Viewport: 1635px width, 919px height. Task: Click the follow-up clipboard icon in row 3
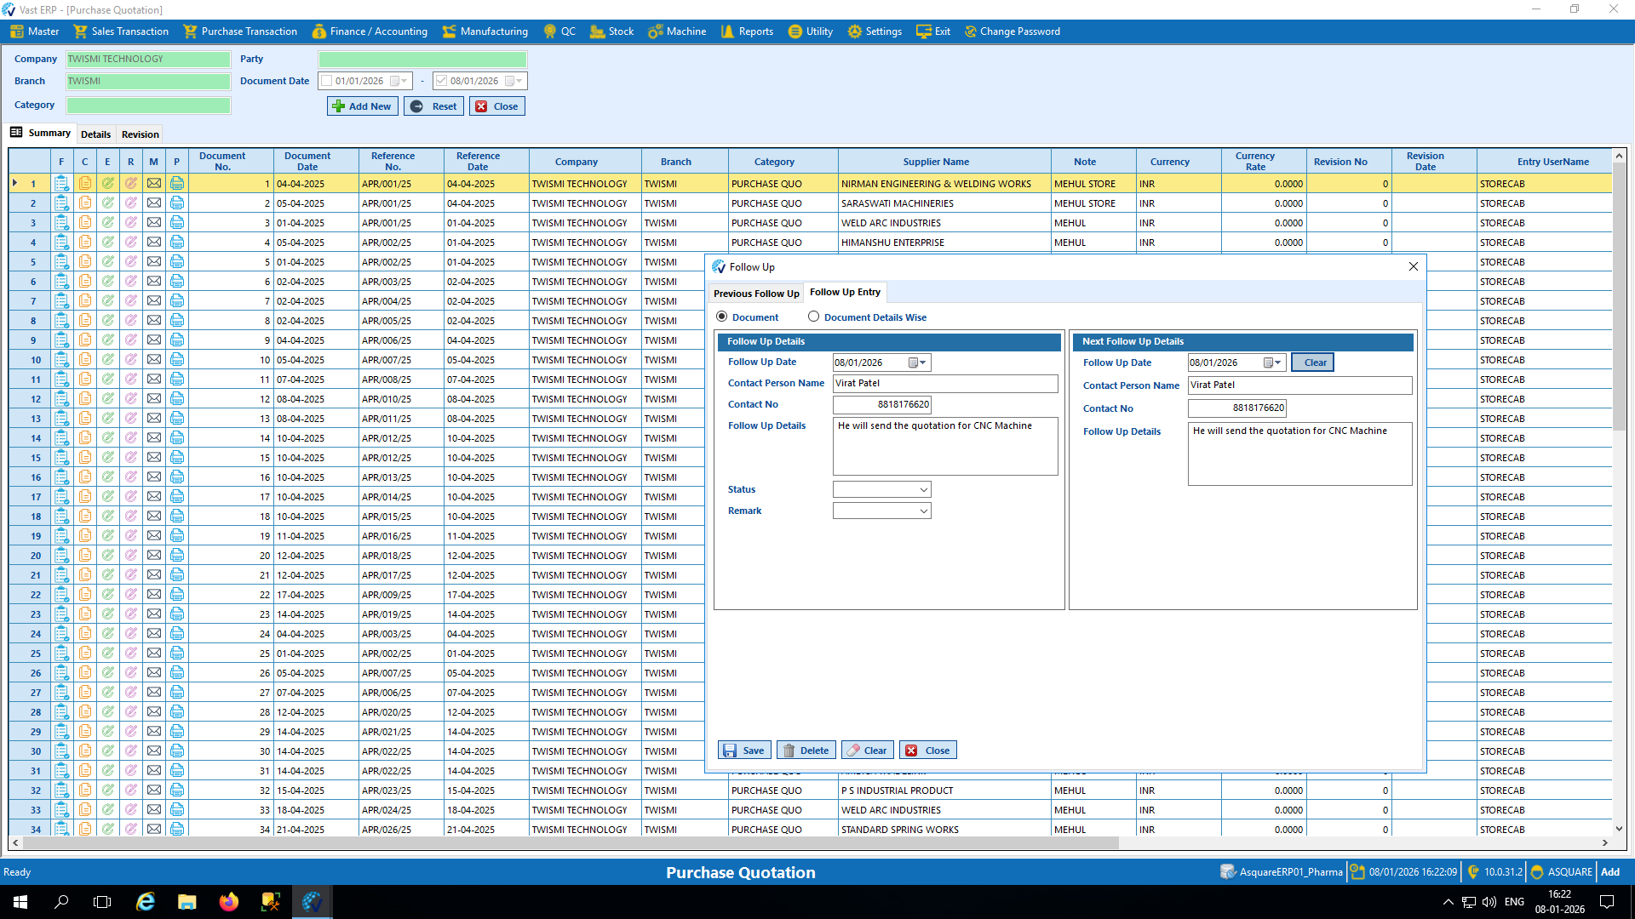[x=61, y=222]
